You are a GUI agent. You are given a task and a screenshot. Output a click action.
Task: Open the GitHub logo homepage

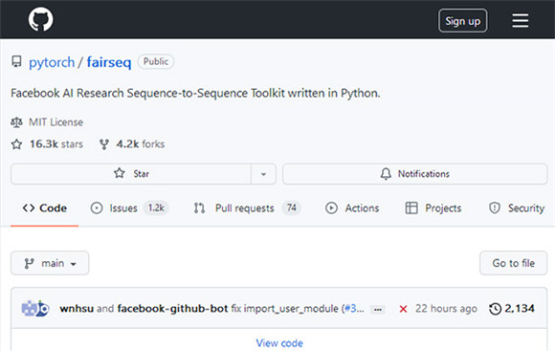(x=41, y=19)
